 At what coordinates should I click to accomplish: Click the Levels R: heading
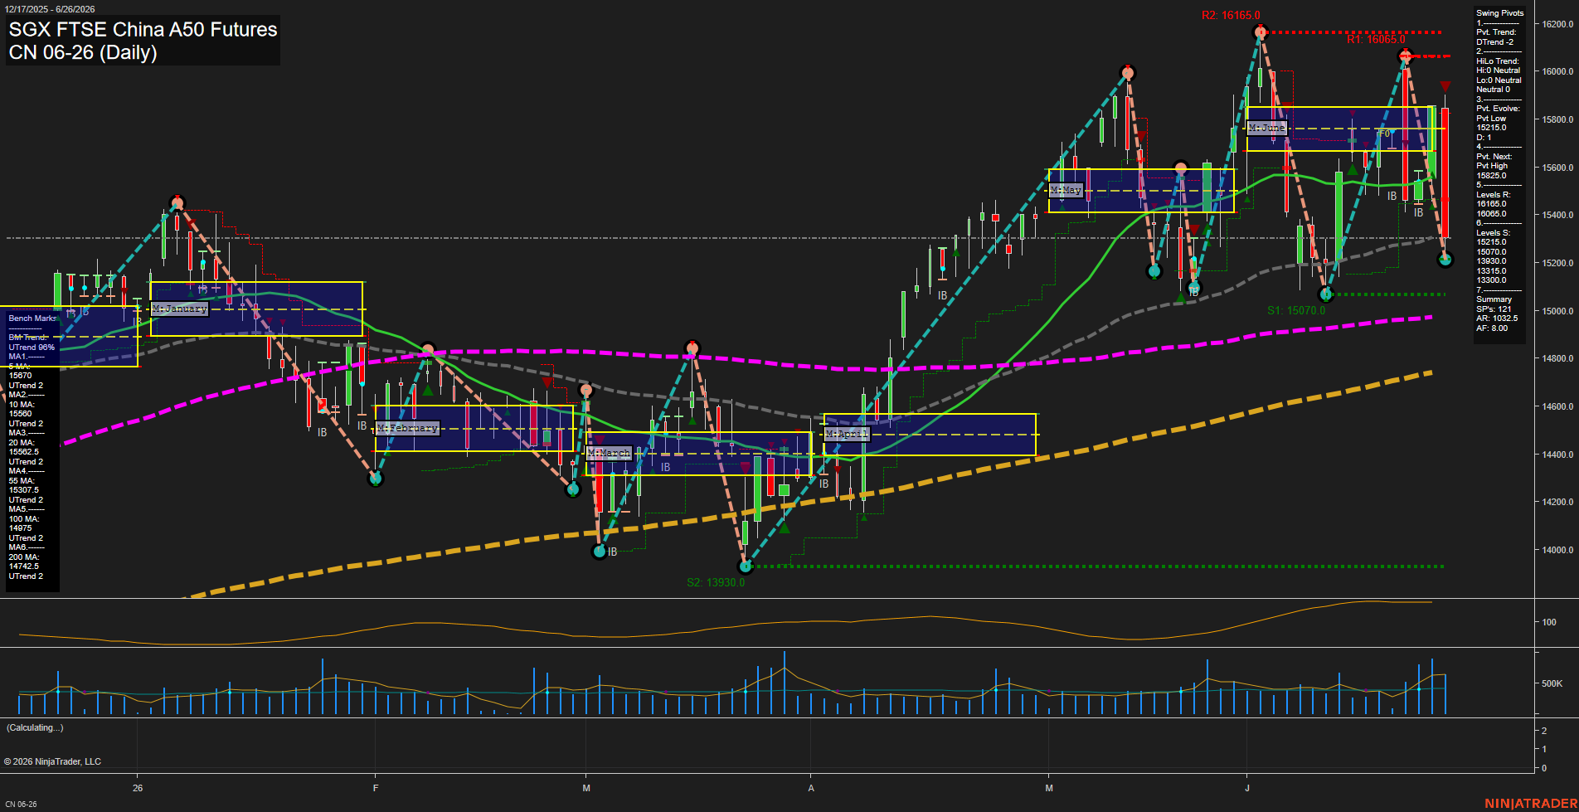point(1493,195)
